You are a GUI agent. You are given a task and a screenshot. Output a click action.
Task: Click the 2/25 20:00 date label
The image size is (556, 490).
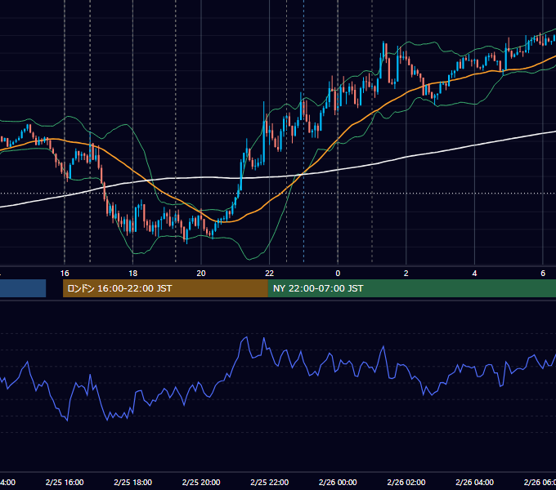pos(201,482)
